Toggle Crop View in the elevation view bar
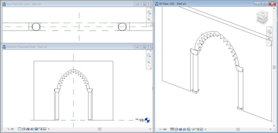Screen dimensions: 278x133 point(36,129)
